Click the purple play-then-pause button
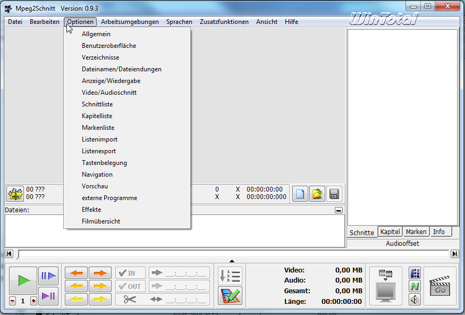The width and height of the screenshot is (465, 315). point(48,296)
